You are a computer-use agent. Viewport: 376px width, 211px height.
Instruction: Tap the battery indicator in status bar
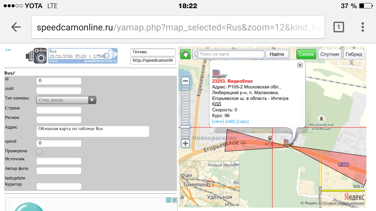(x=366, y=6)
